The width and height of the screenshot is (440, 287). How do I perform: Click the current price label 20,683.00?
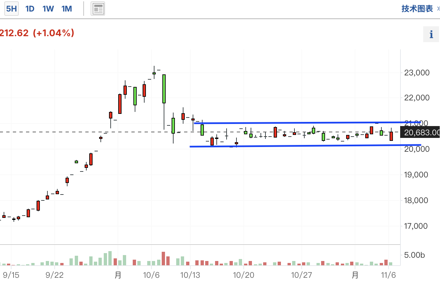point(420,132)
